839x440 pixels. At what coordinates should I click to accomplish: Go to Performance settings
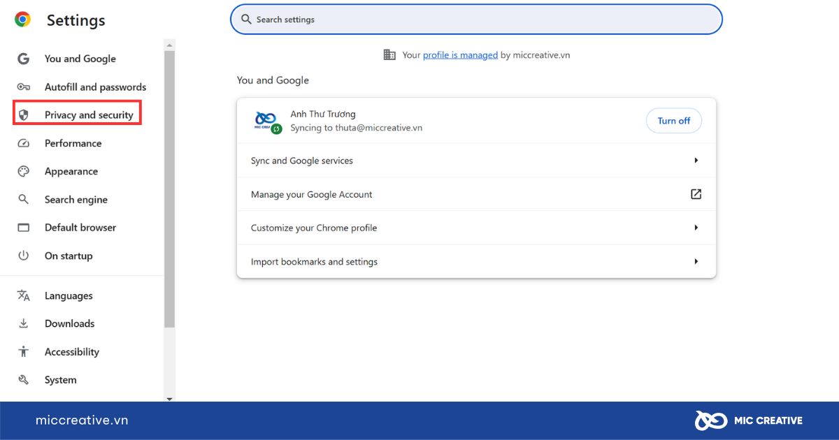click(73, 143)
